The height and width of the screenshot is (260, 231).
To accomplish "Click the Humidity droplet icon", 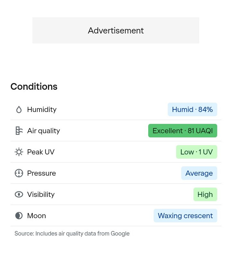I will [x=19, y=109].
